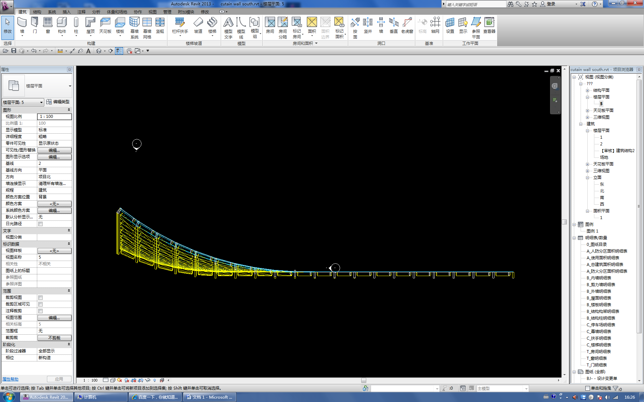This screenshot has height=402, width=644.
Task: Open the work plane Viewer (查看器)
Action: 489,25
